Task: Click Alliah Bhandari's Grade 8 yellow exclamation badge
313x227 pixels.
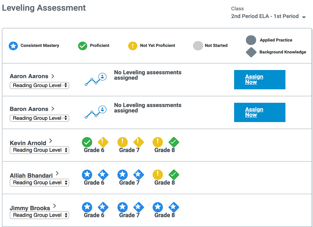Action: click(158, 175)
